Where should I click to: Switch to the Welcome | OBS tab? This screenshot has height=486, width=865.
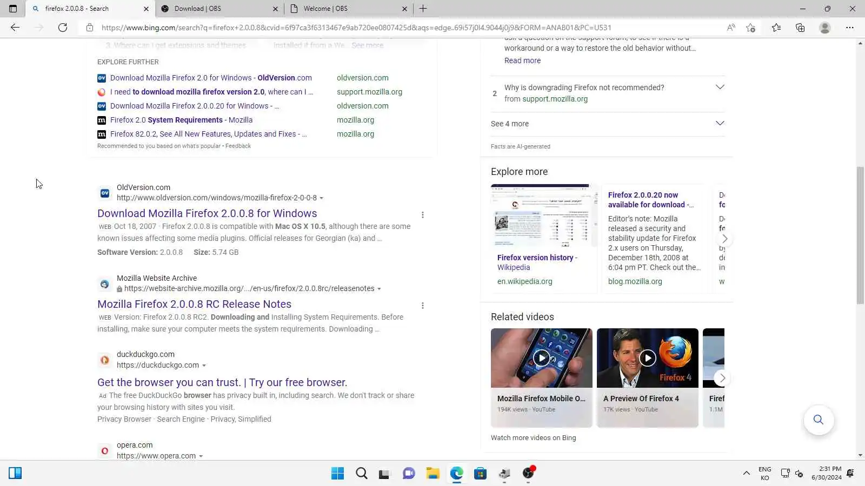pos(348,9)
